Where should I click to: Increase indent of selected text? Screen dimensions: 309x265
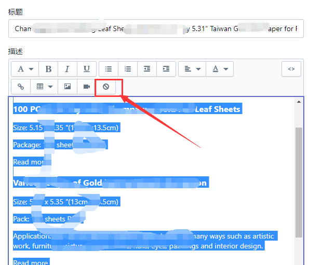point(166,69)
